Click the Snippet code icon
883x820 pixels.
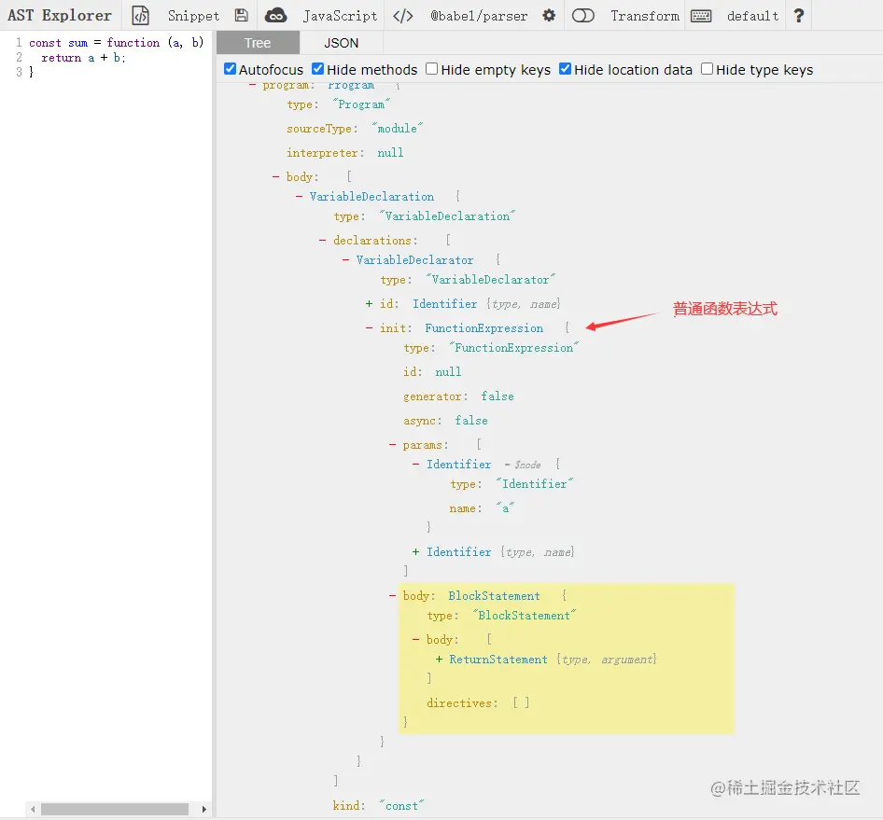click(x=141, y=15)
